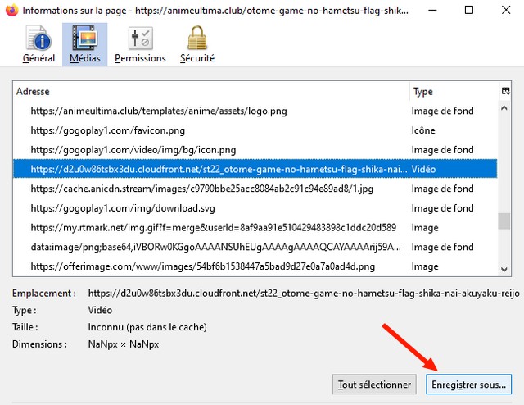Select the cloudfront.net Vidéo row

tap(255, 169)
